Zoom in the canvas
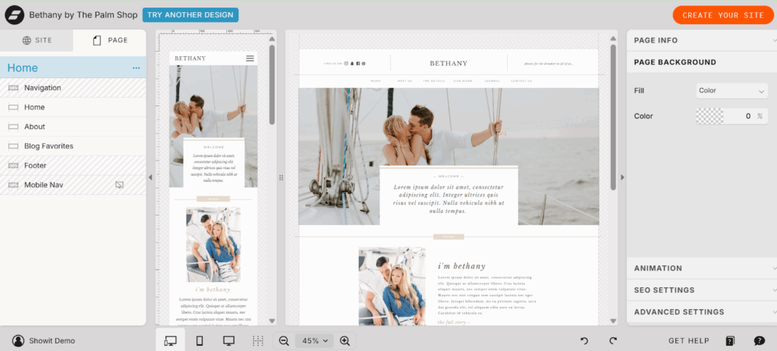This screenshot has height=351, width=777. click(x=344, y=341)
